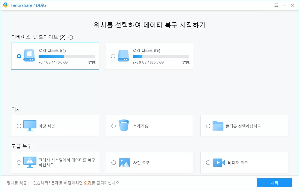This screenshot has width=299, height=190.
Task: Click the 시작 button
Action: pos(275,183)
